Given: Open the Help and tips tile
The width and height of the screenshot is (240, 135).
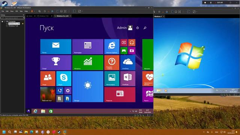Looking at the screenshot, I should coord(112,63).
